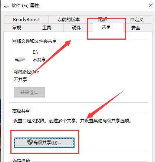Click the shield icon on the 高级共享 button
This screenshot has height=162, width=155.
(x=30, y=142)
